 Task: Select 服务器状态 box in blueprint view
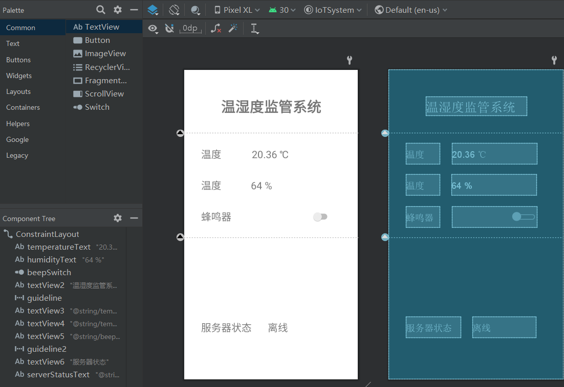[x=433, y=327]
